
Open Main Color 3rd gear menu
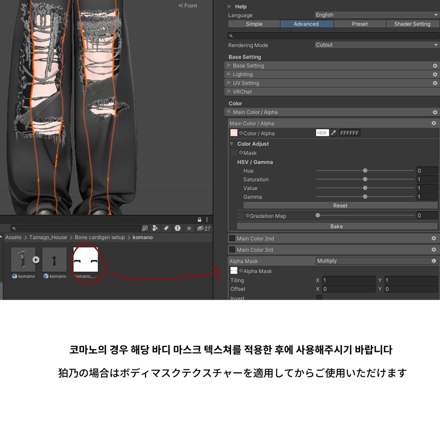tap(434, 250)
